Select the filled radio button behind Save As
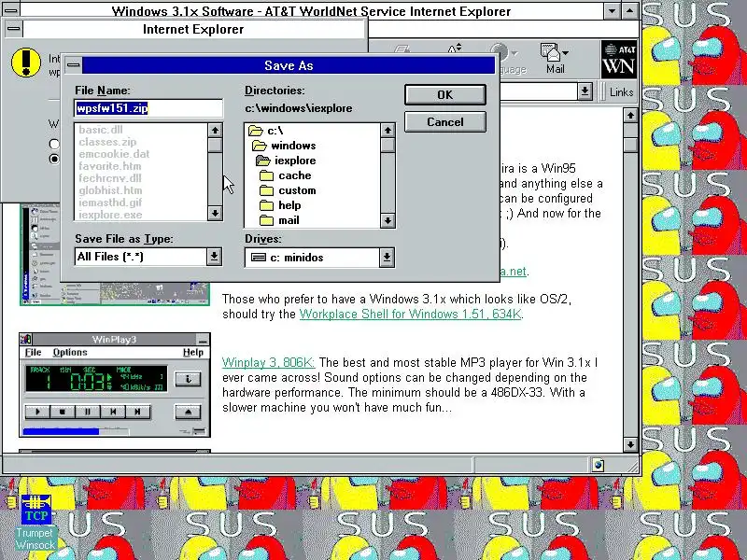This screenshot has height=560, width=747. [54, 159]
